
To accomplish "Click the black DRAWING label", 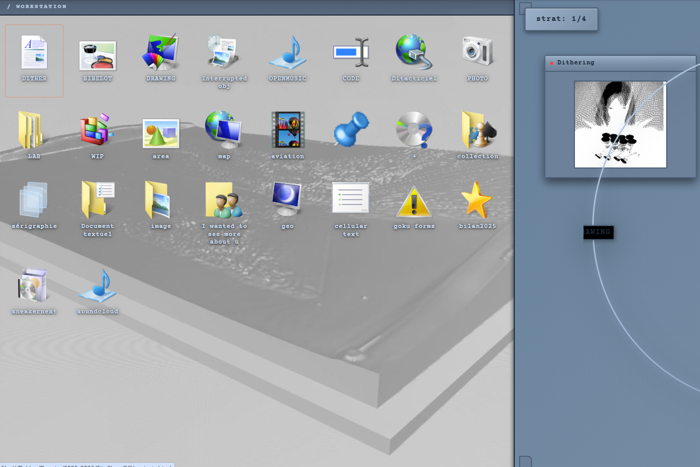I will tap(598, 232).
